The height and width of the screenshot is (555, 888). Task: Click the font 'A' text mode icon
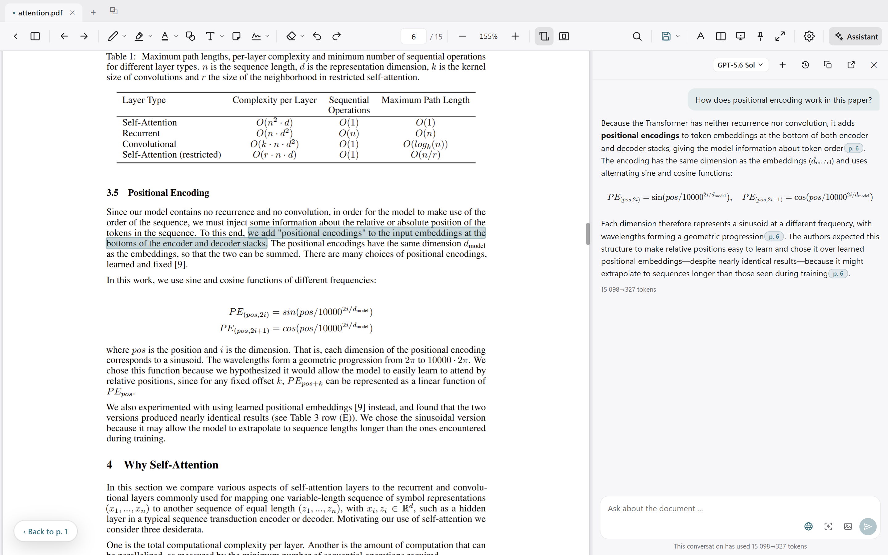(701, 36)
